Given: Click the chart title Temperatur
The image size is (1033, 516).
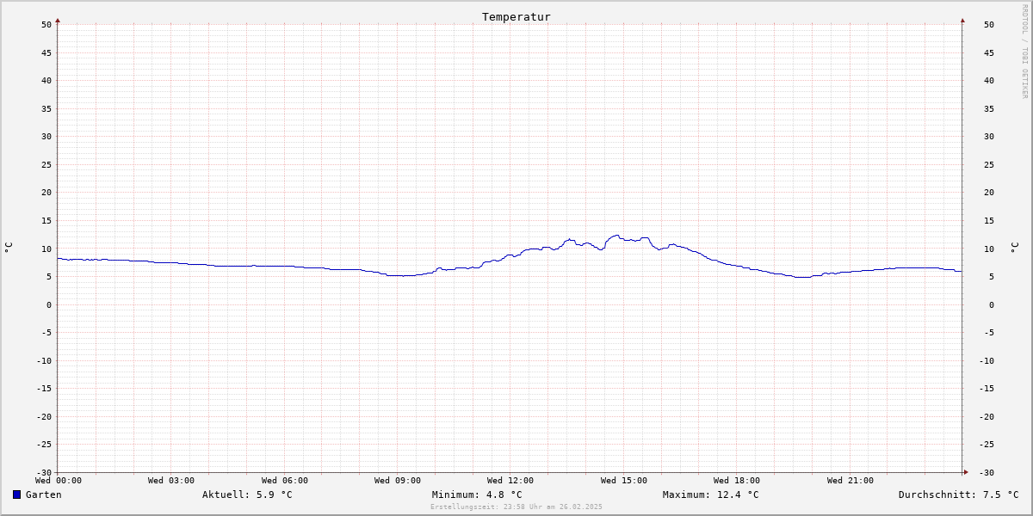Looking at the screenshot, I should point(516,16).
